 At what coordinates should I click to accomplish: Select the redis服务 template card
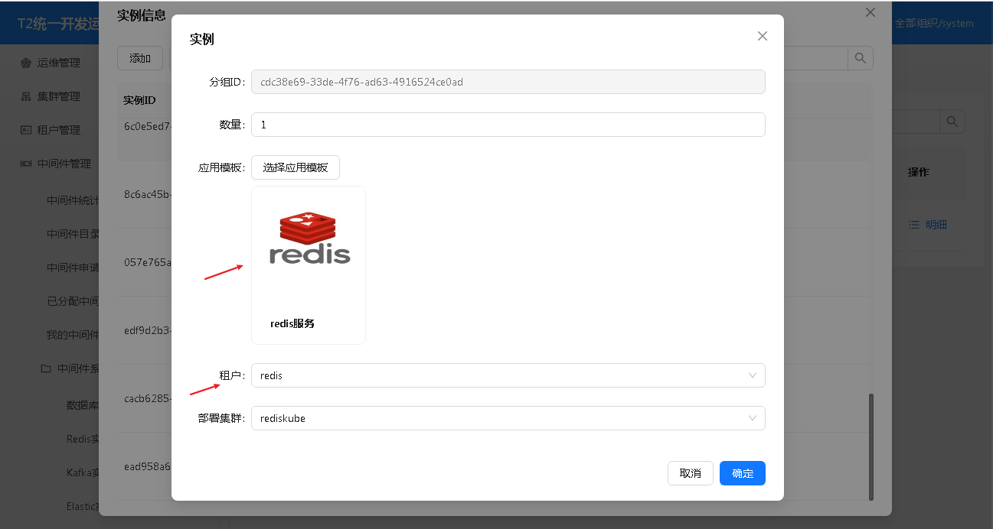coord(309,265)
